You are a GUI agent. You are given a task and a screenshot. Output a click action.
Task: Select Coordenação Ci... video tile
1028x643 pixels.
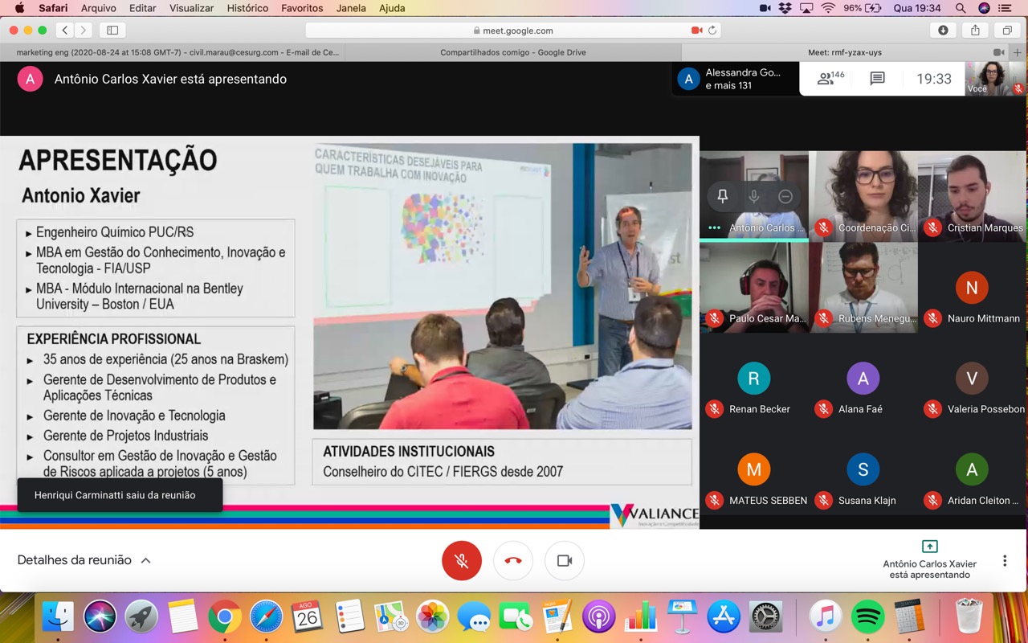(863, 196)
